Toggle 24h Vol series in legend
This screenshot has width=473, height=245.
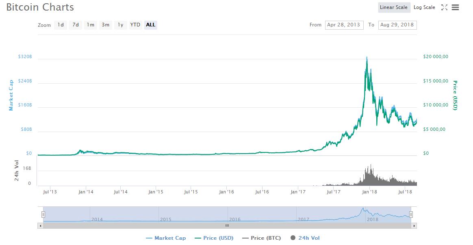click(x=305, y=238)
